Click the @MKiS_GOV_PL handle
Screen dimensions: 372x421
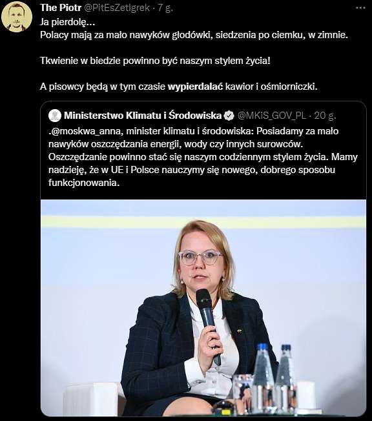[x=272, y=116]
